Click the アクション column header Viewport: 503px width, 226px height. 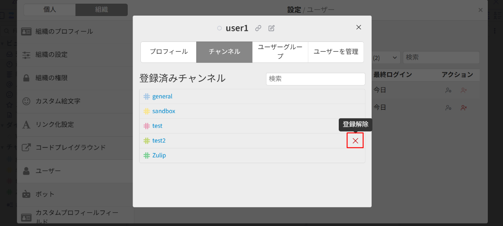pyautogui.click(x=457, y=75)
